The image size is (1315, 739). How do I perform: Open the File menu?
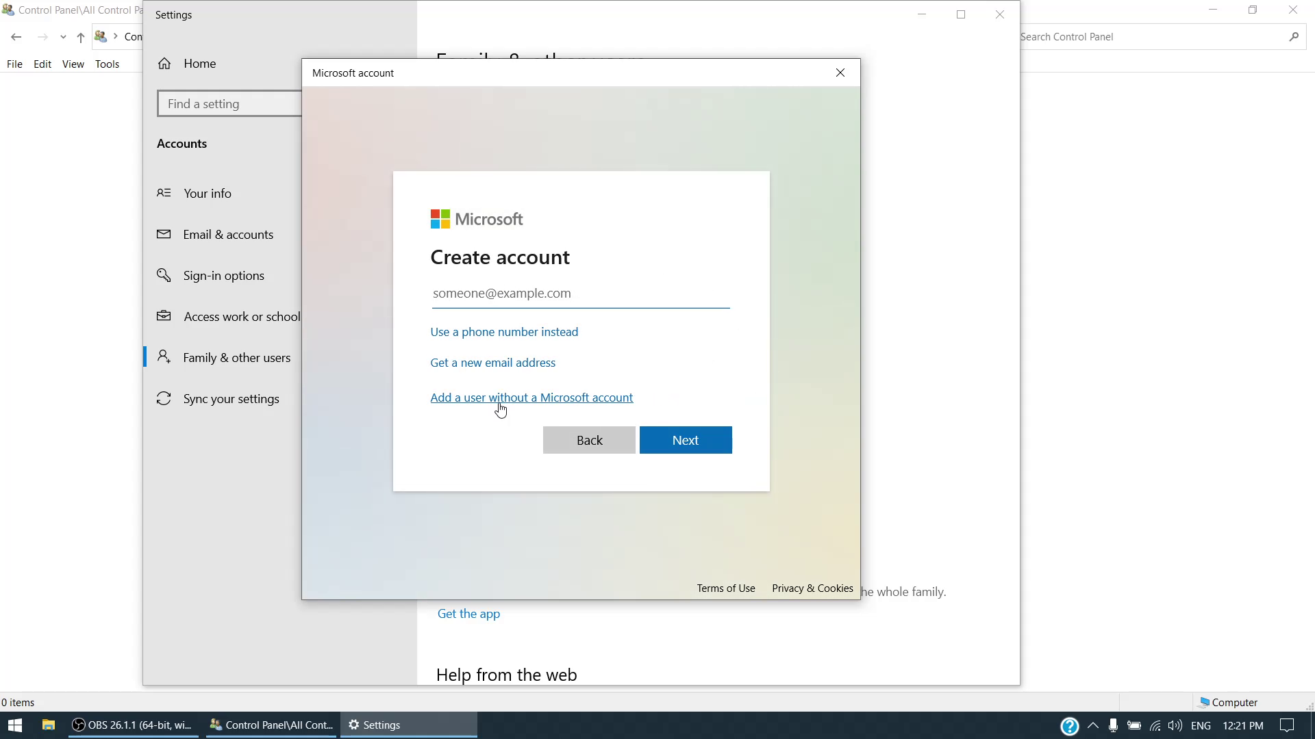click(14, 64)
